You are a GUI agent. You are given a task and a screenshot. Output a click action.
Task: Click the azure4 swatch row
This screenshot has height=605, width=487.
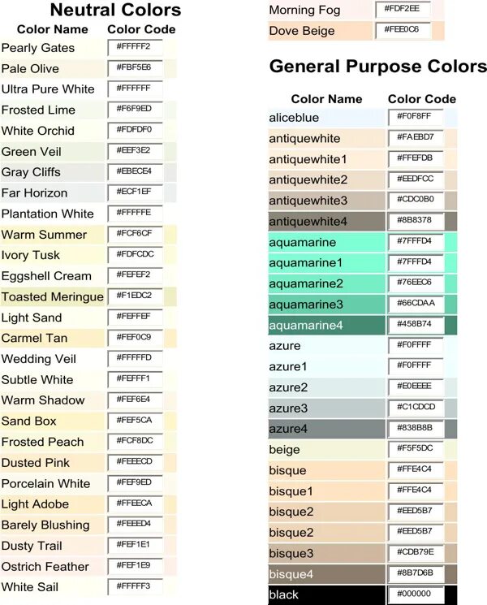pyautogui.click(x=363, y=429)
